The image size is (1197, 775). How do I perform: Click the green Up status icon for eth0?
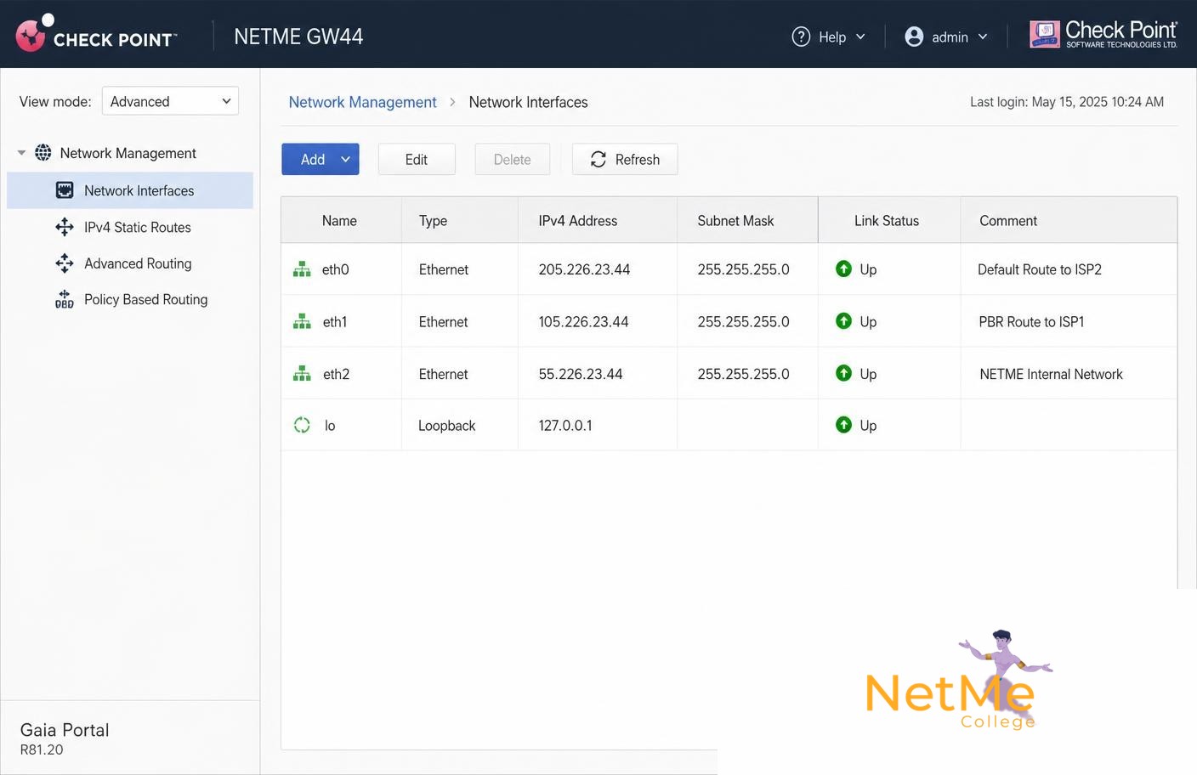pos(843,269)
